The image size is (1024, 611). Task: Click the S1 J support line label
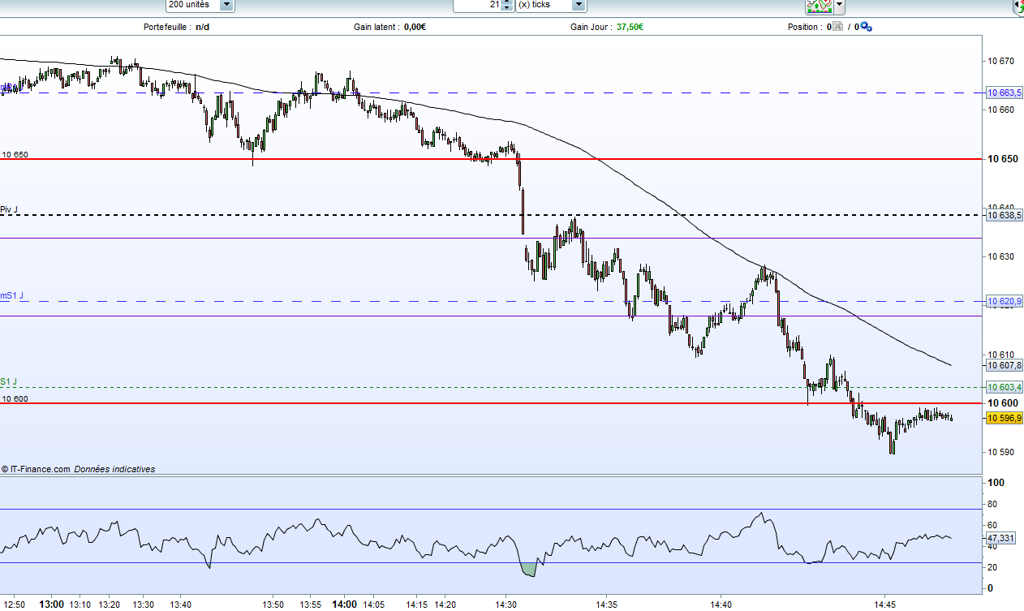(8, 381)
